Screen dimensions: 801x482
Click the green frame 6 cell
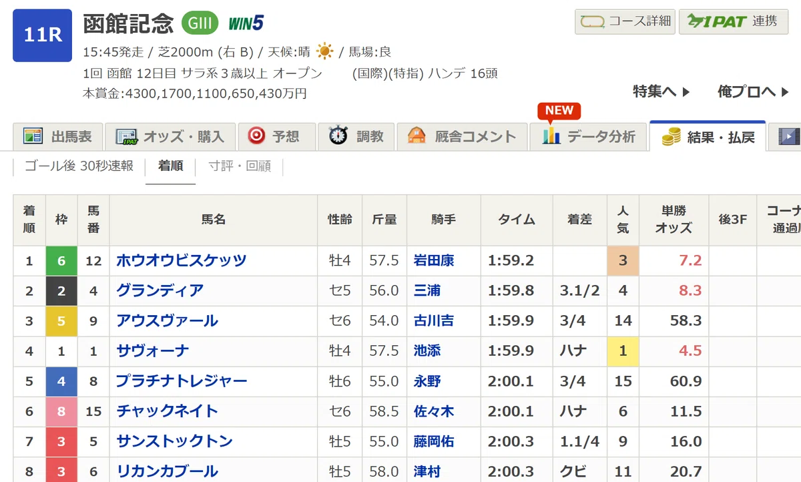[x=61, y=260]
